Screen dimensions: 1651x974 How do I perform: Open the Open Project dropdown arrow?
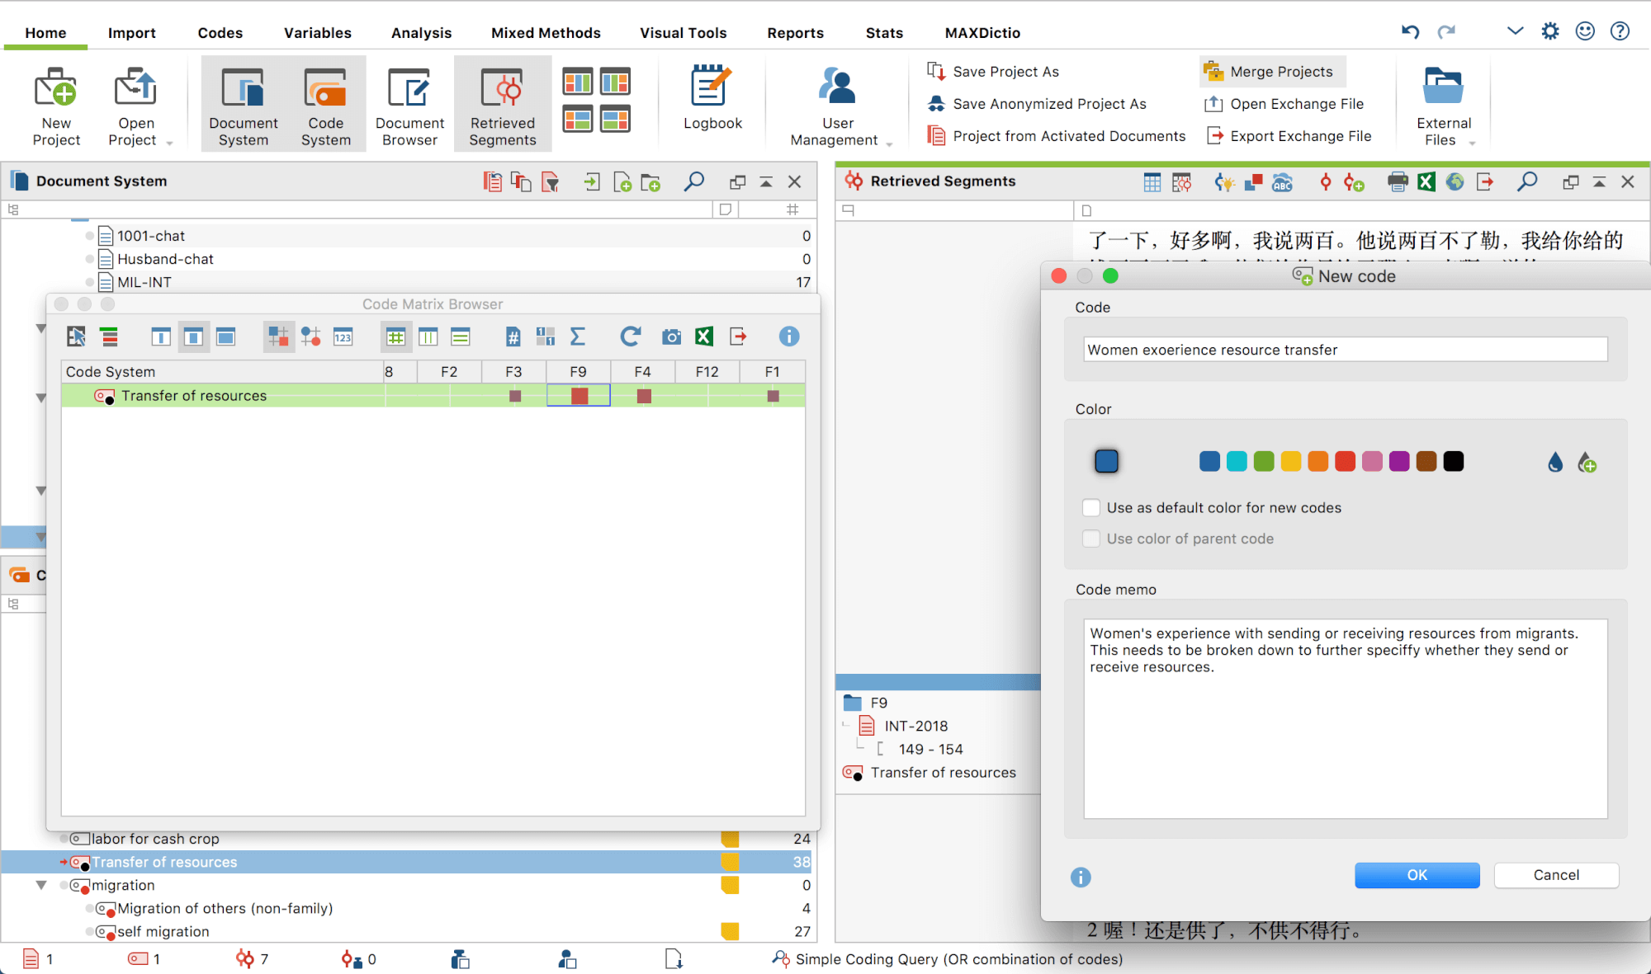coord(169,143)
